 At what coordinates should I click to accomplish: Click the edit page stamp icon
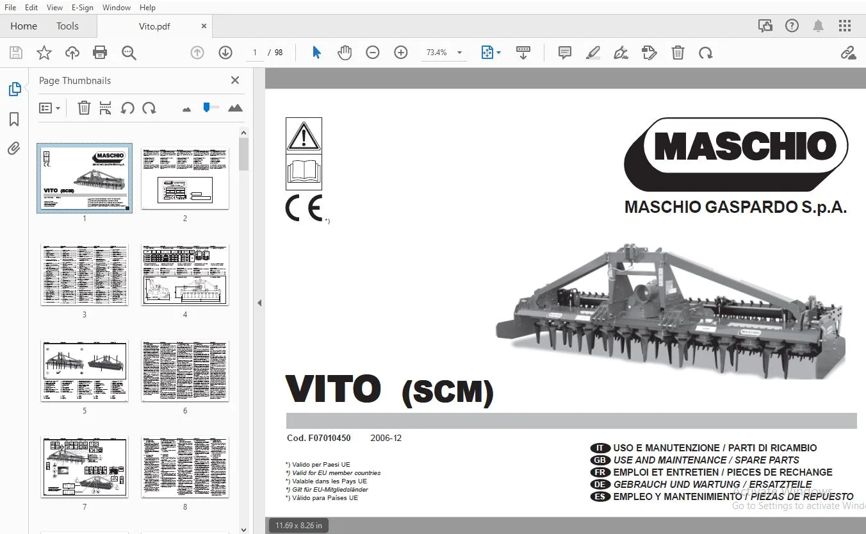[649, 53]
